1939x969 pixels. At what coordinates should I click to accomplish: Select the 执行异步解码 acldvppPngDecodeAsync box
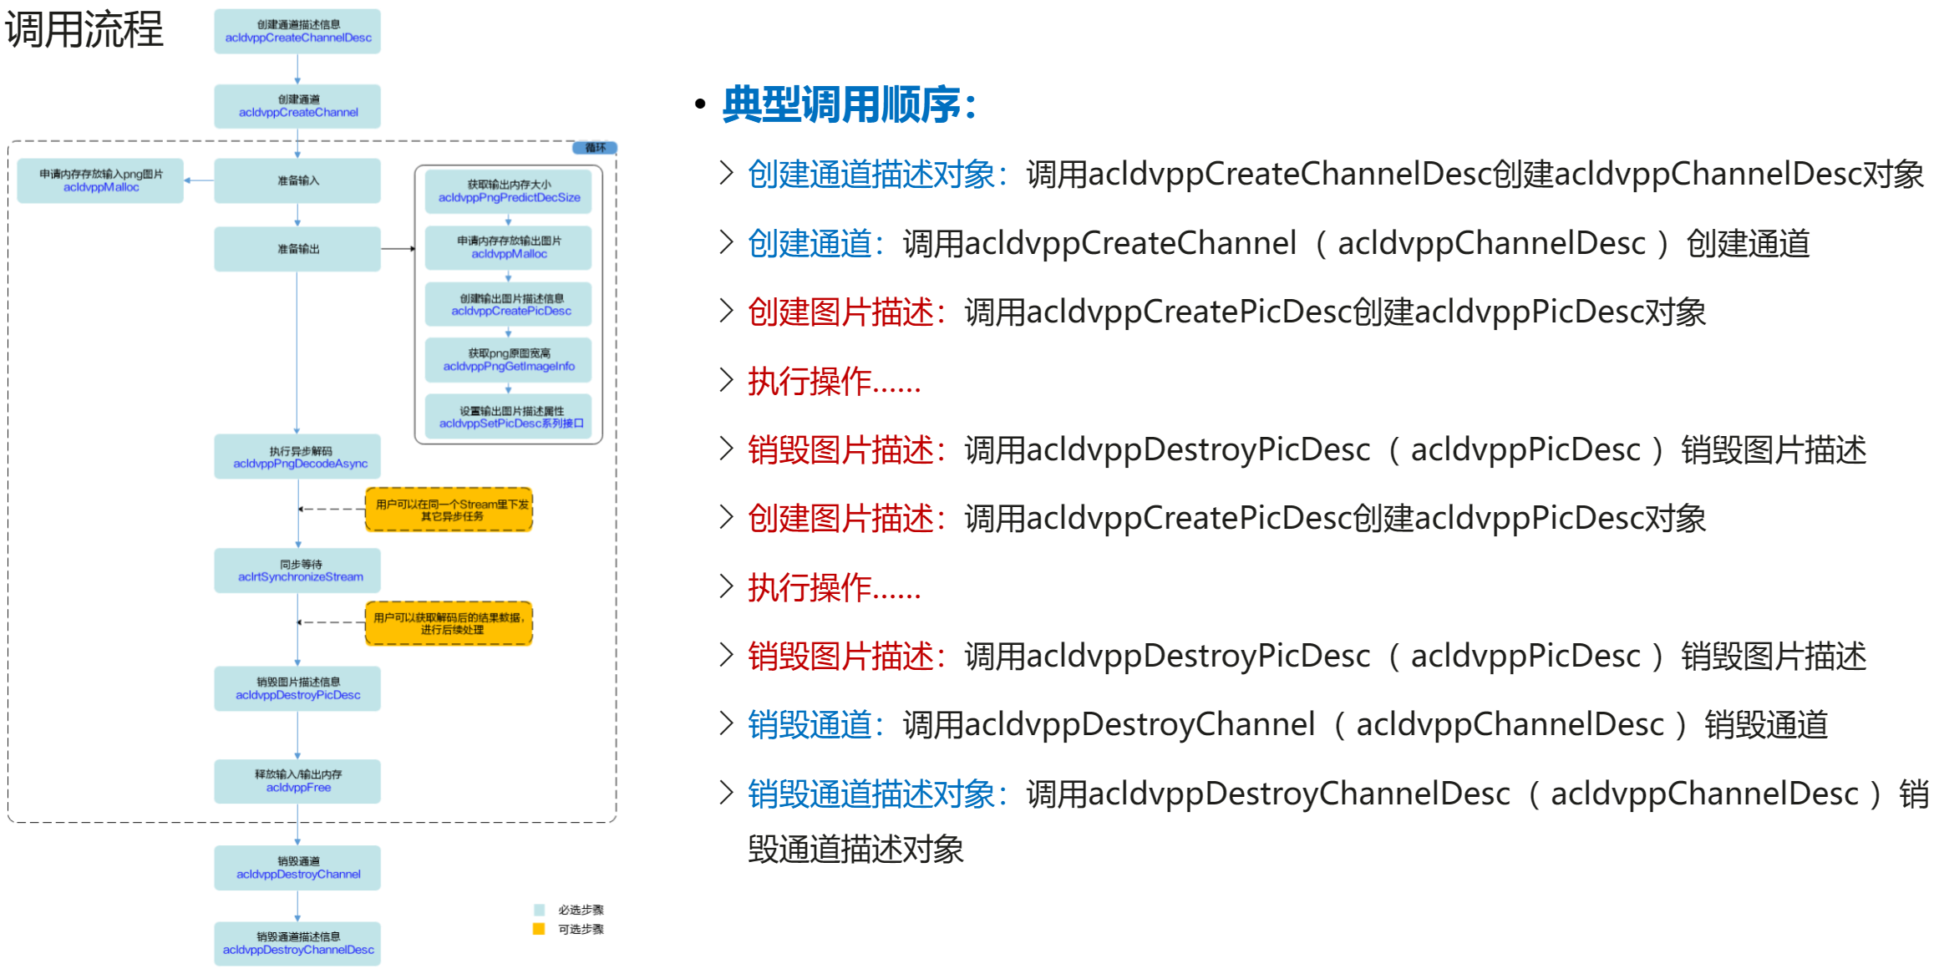click(297, 456)
